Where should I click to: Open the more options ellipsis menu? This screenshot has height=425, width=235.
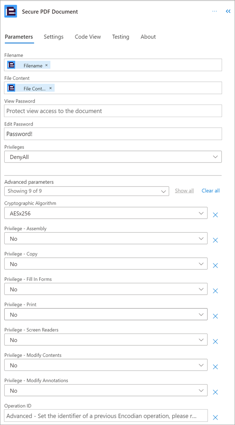215,11
